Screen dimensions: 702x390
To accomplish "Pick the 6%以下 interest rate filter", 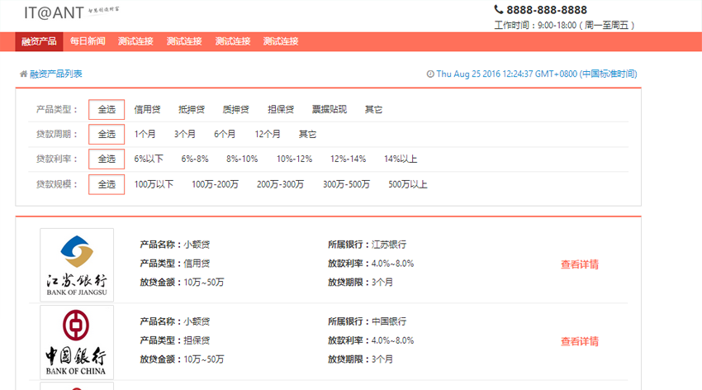I will point(149,159).
